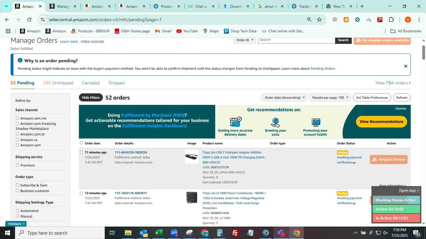
Task: Expand Awaiting payment verification for USB C adapter order
Action: (354, 163)
